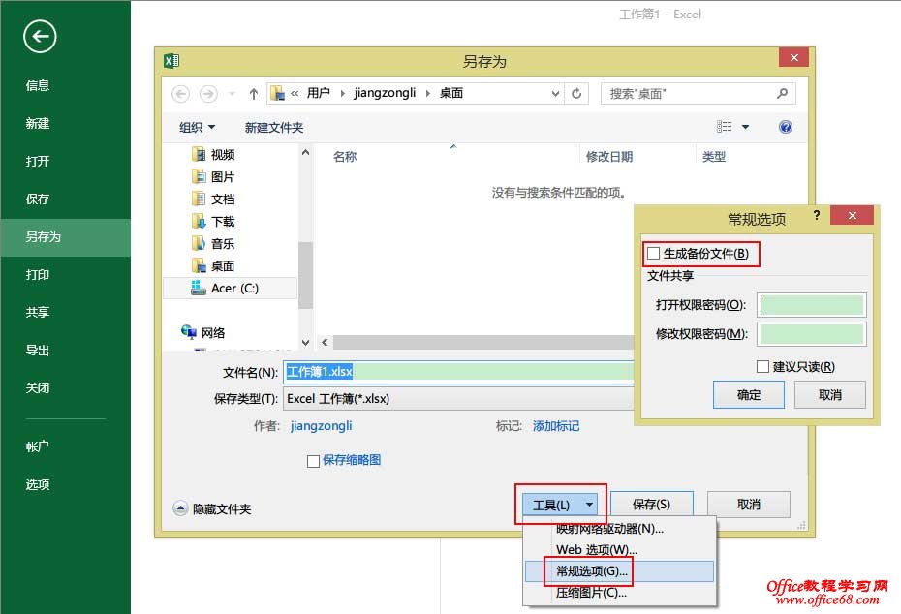Expand the address bar path dropdown

point(555,94)
